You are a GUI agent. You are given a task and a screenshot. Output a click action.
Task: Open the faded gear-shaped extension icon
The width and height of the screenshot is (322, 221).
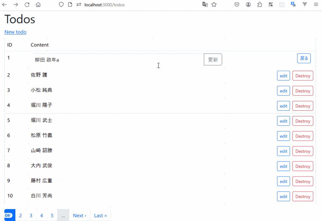pos(282,4)
